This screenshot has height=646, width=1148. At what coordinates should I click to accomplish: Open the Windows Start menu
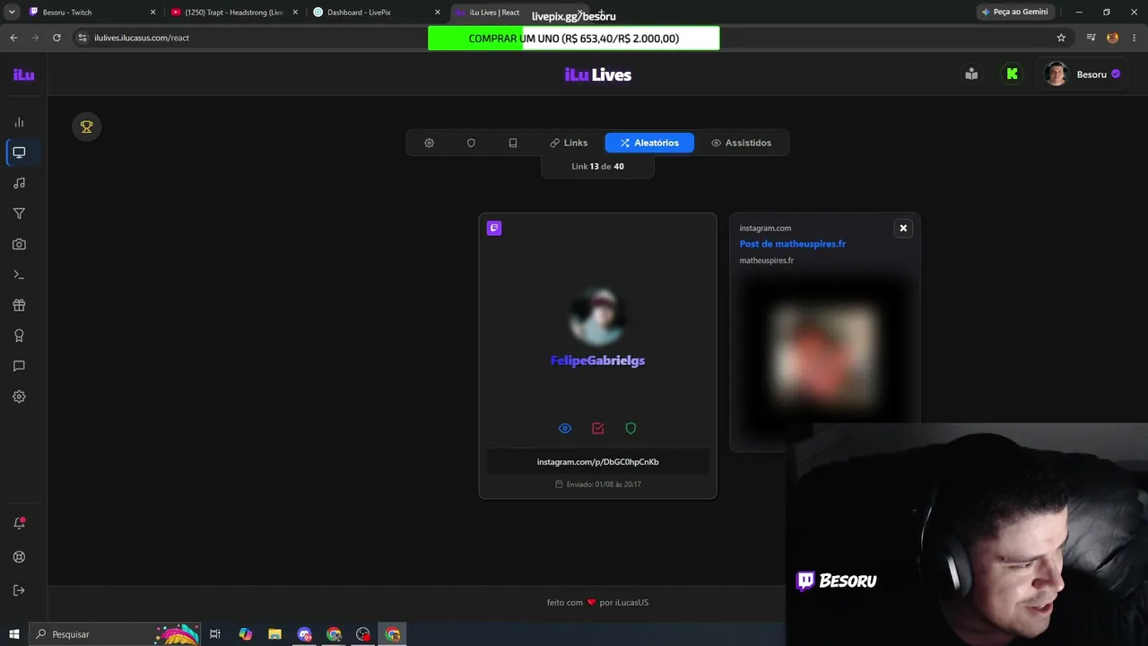point(13,634)
